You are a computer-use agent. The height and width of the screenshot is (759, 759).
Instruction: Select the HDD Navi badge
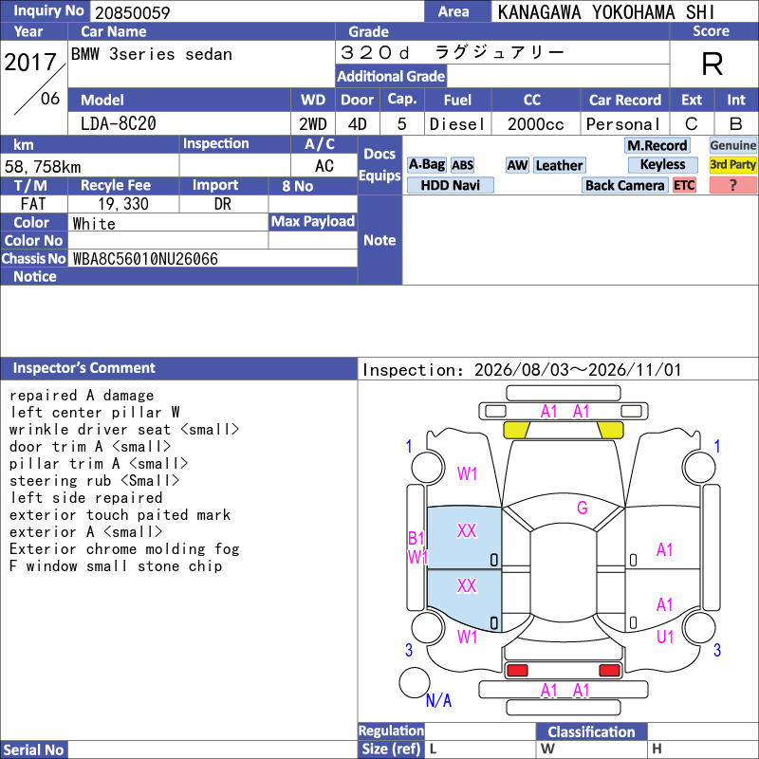[x=450, y=185]
